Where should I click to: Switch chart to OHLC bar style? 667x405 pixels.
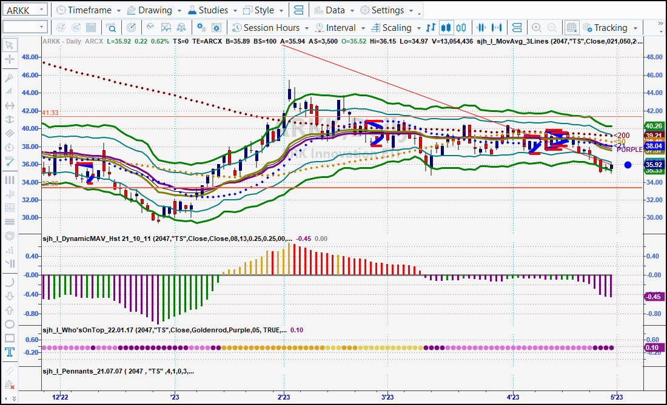[431, 28]
